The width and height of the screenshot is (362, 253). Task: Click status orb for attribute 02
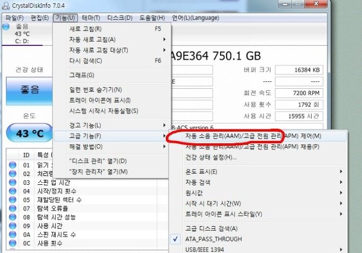tap(13, 174)
